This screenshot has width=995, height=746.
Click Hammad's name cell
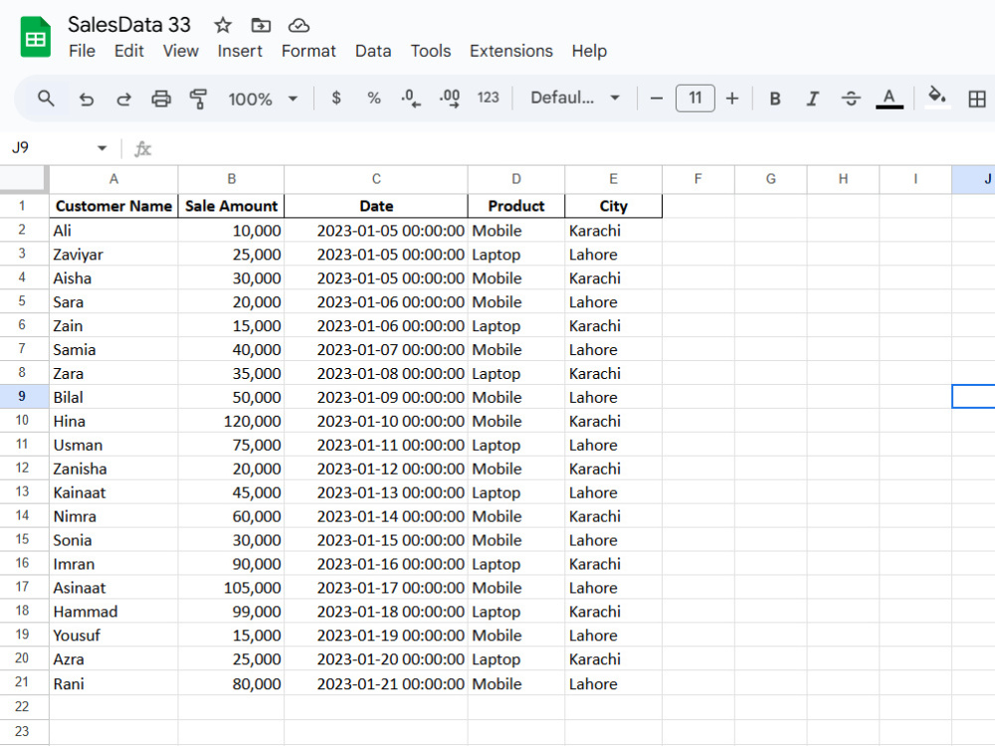[113, 612]
